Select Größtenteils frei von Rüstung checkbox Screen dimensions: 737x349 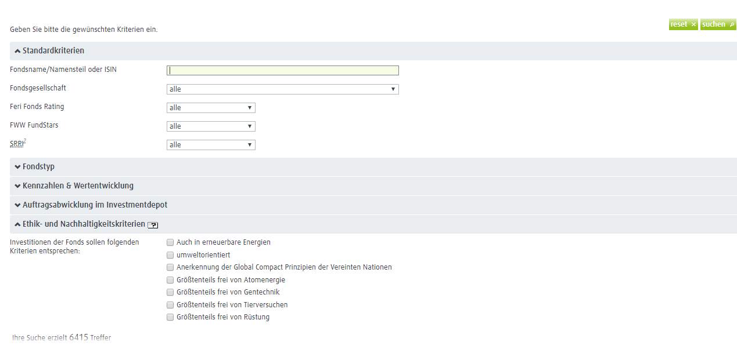(x=170, y=317)
